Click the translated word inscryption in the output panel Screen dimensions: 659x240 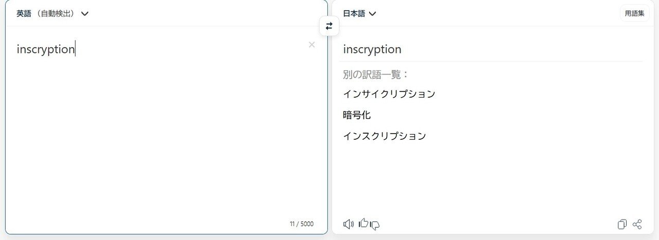(x=372, y=49)
